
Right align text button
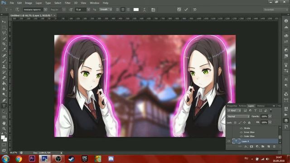[128, 10]
